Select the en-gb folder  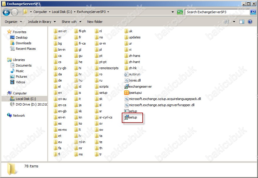tap(60, 111)
